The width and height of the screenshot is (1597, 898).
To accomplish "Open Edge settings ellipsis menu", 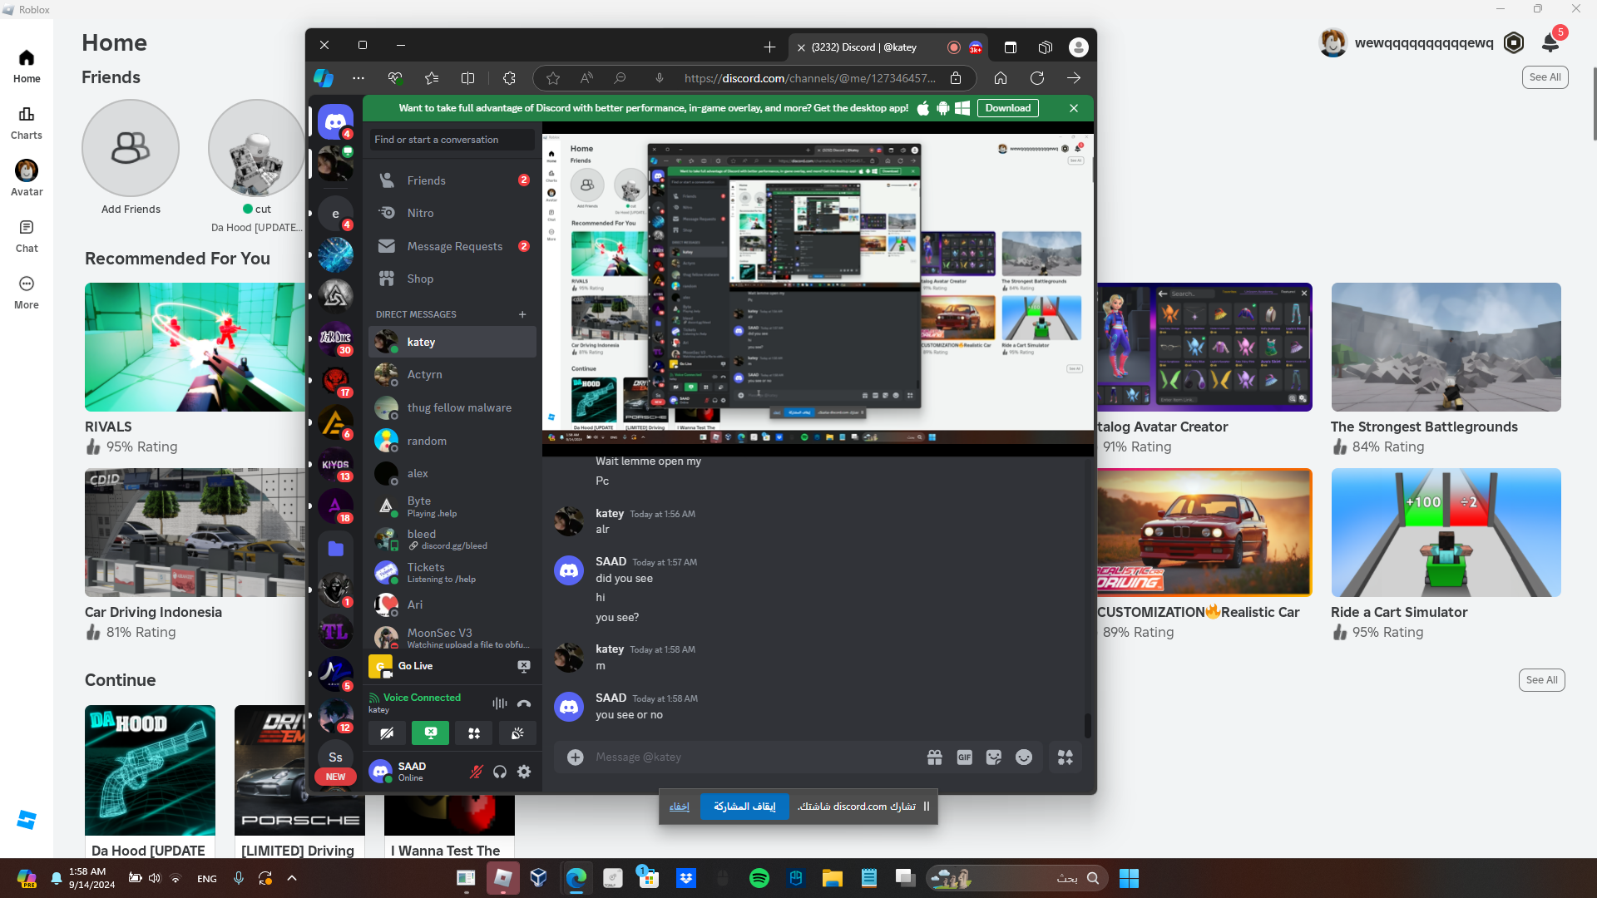I will point(358,78).
